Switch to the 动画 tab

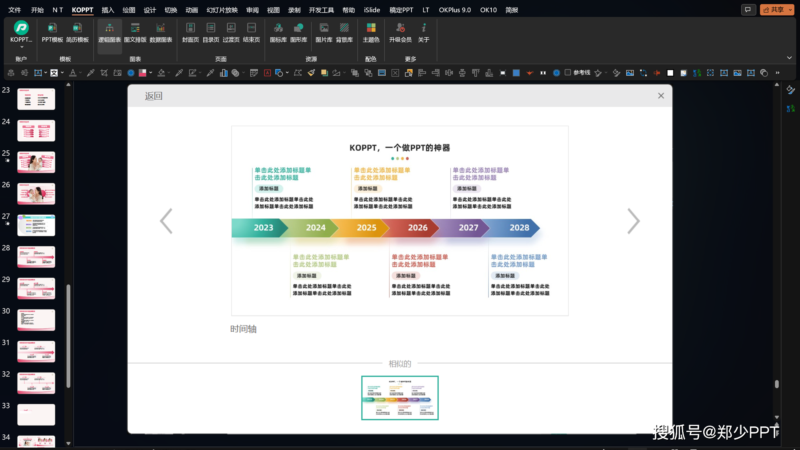192,10
